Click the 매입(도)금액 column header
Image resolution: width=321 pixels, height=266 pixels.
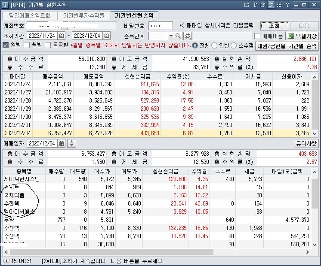287,171
